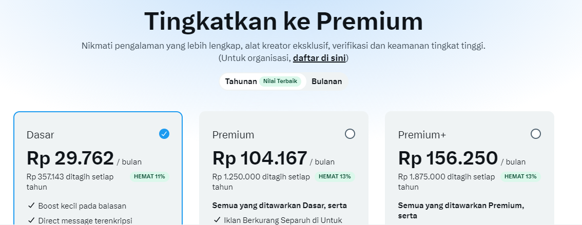Select the Dasar plan radio button

164,134
